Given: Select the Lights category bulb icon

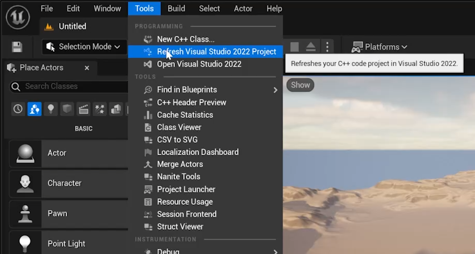Looking at the screenshot, I should point(51,109).
